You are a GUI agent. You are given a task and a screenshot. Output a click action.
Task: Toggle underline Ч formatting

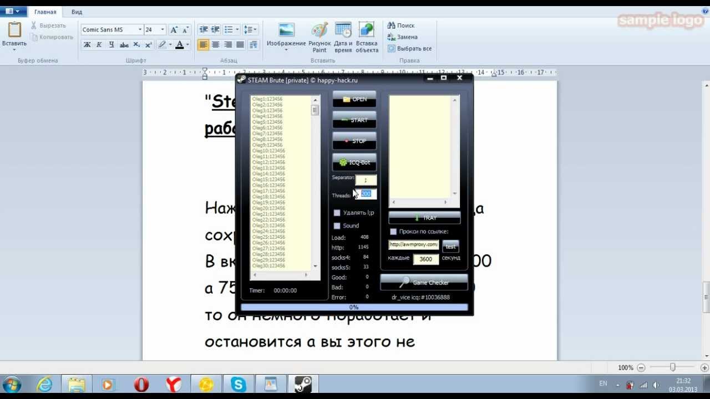pos(111,45)
